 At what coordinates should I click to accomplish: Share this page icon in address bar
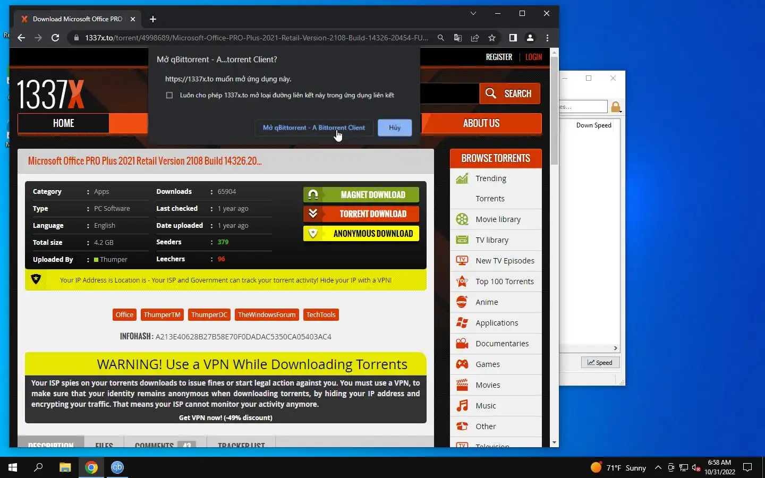[x=475, y=38]
